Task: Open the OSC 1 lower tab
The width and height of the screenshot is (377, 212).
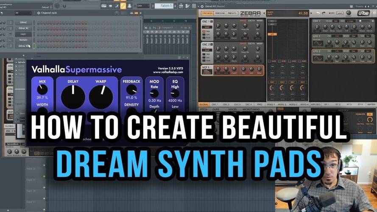Action: [x=215, y=105]
